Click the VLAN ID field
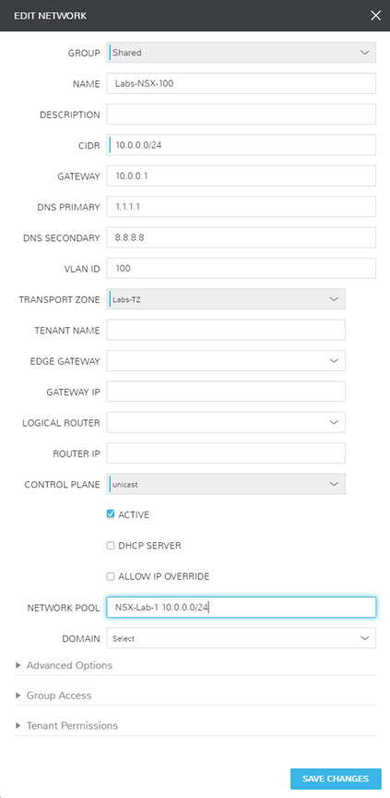 tap(242, 268)
